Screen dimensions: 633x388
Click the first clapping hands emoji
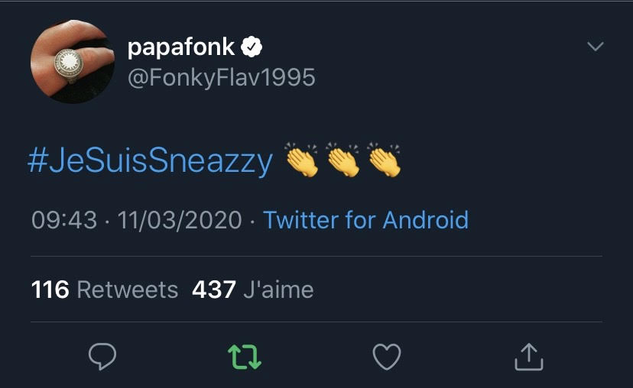point(302,160)
